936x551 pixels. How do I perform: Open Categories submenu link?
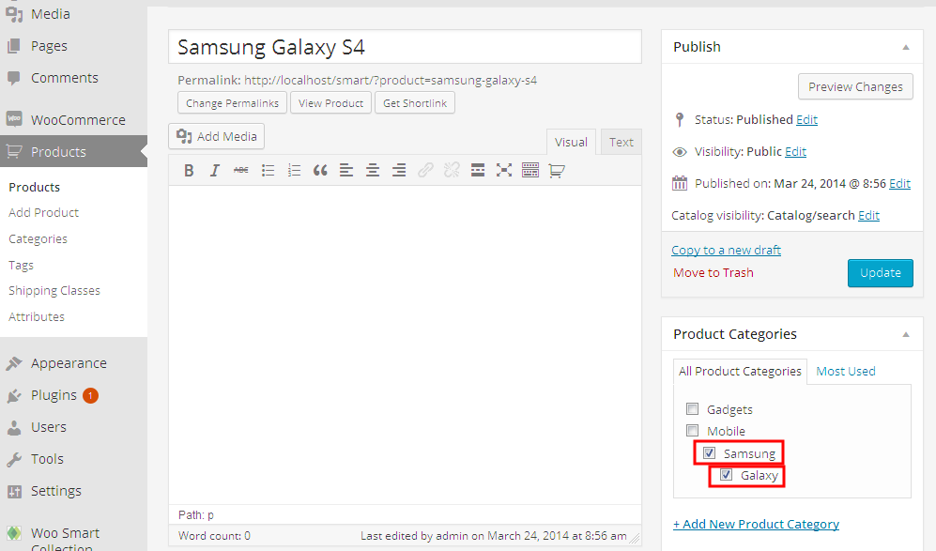38,238
